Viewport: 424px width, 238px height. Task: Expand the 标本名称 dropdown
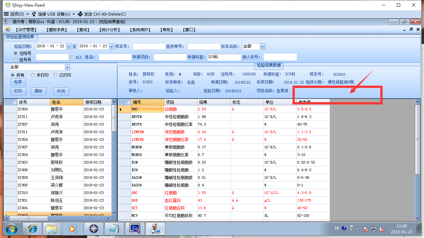point(262,47)
